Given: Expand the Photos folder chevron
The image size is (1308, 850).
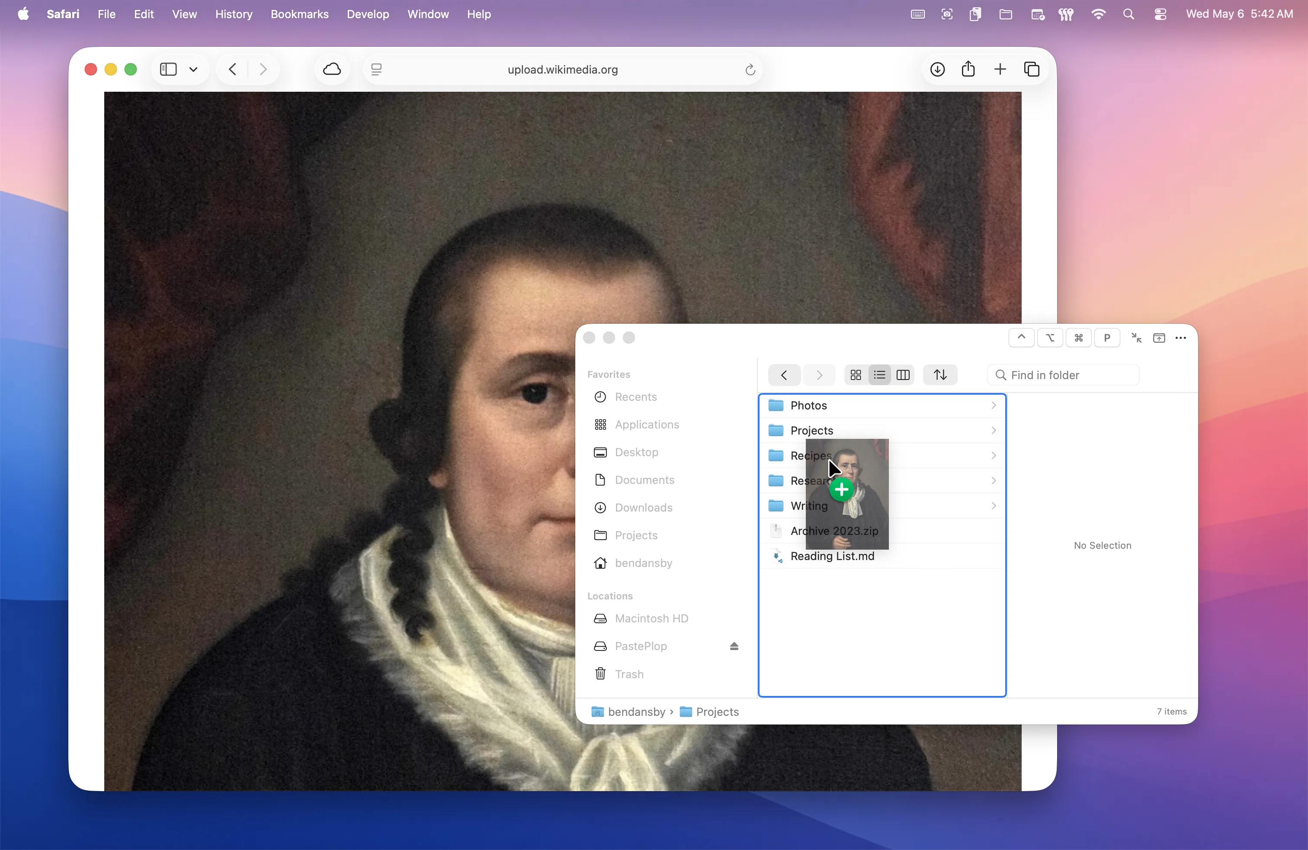Looking at the screenshot, I should 994,405.
